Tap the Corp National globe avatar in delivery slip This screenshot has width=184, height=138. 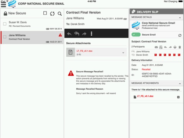(136, 25)
